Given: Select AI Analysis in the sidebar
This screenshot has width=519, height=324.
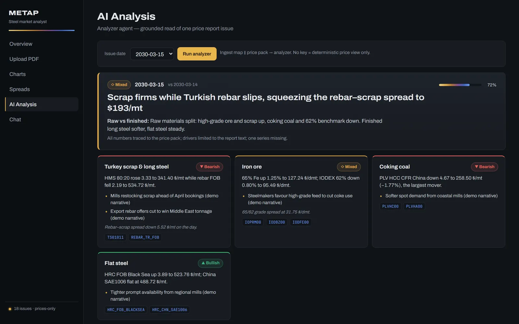Looking at the screenshot, I should point(42,104).
